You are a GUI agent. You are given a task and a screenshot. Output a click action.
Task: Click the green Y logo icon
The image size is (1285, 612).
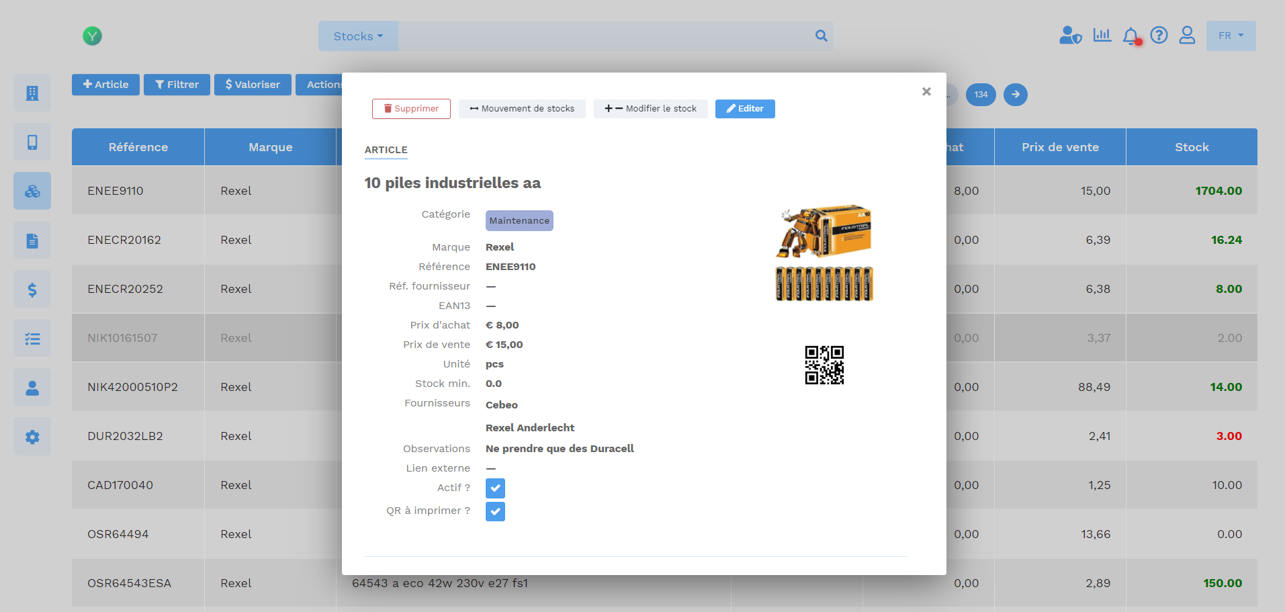(x=92, y=36)
